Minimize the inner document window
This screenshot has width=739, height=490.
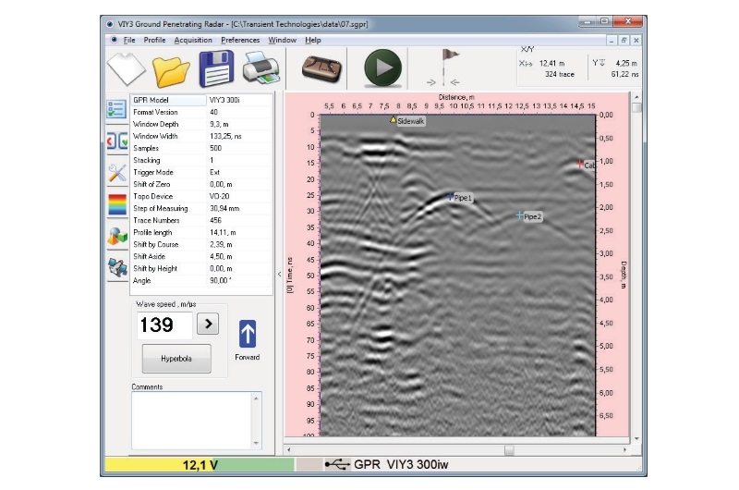pos(612,41)
